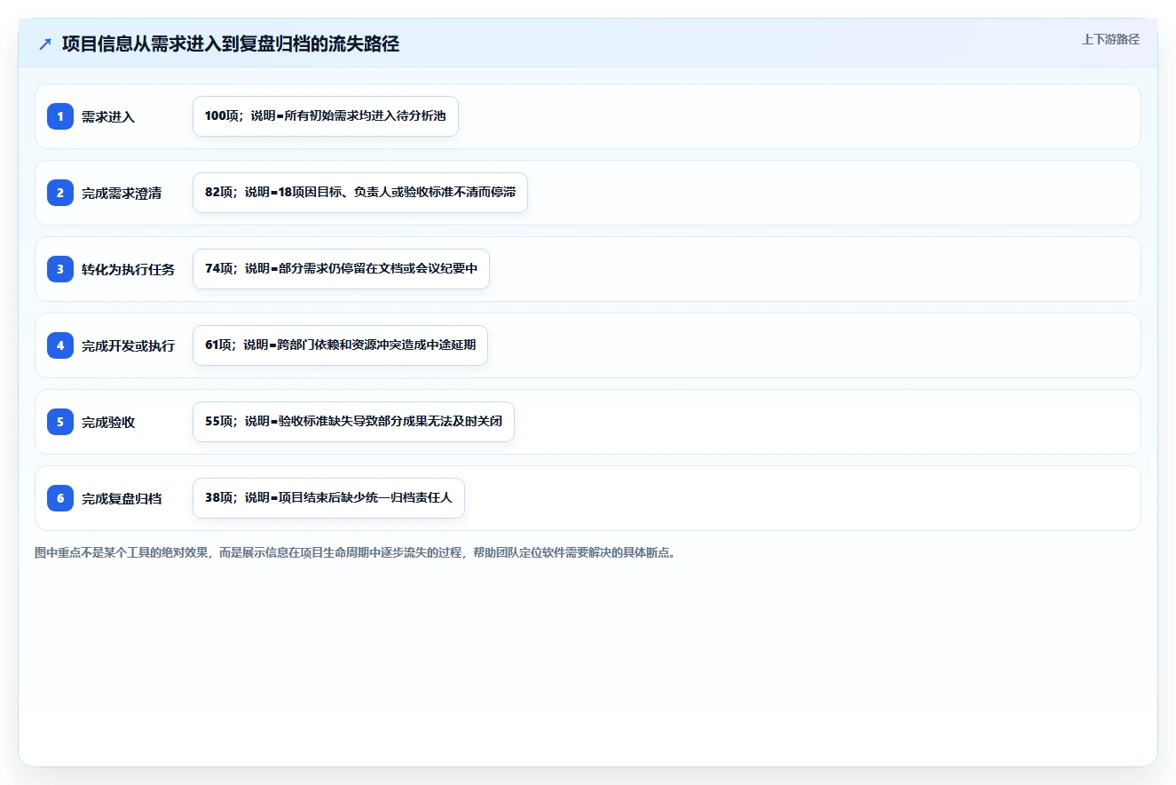Click the footnote starting 图中重点不是某个工具
1176x785 pixels.
pos(355,552)
